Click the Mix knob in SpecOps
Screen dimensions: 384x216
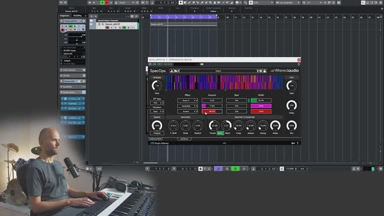tap(292, 125)
